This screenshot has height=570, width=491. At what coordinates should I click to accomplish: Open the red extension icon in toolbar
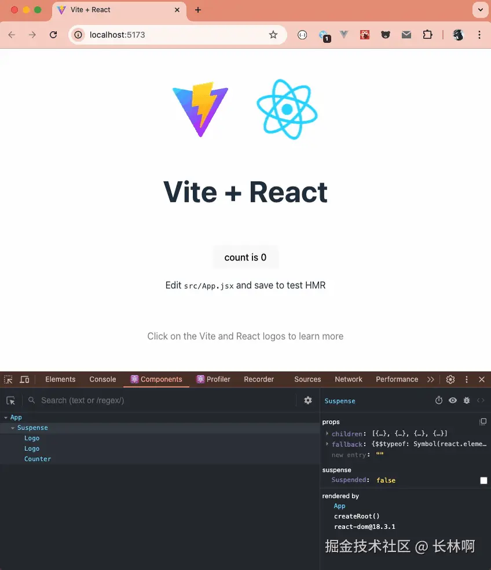tap(364, 35)
